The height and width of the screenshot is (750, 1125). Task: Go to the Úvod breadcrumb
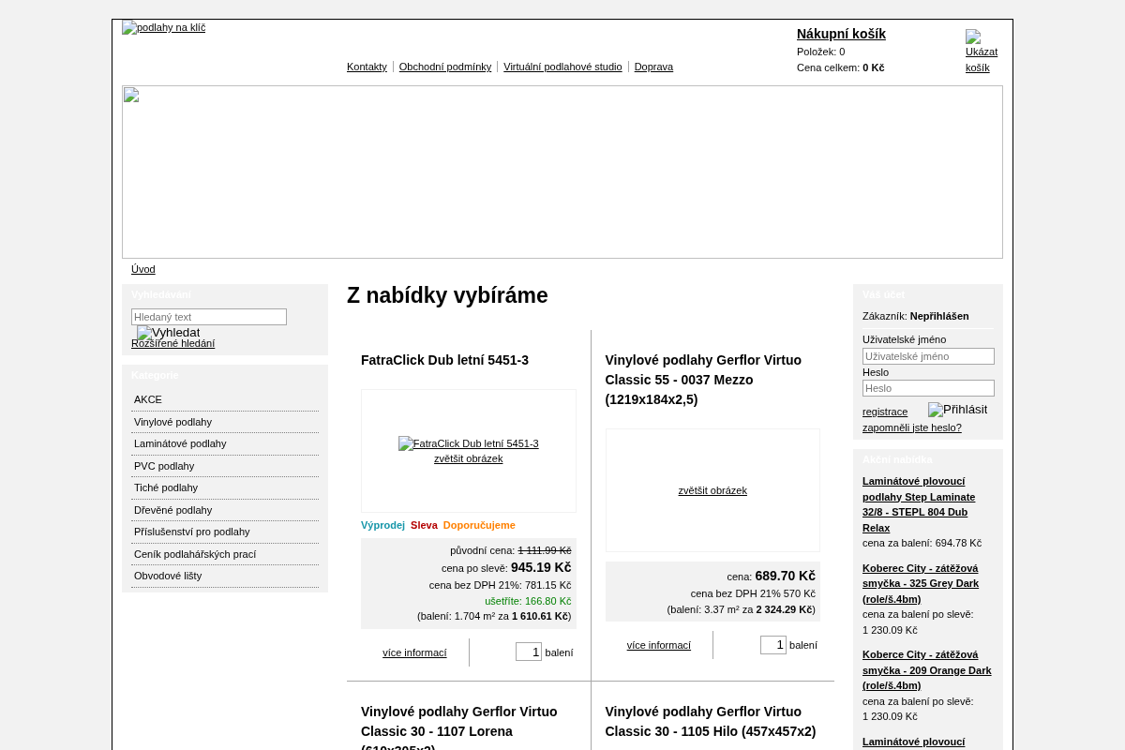143,269
